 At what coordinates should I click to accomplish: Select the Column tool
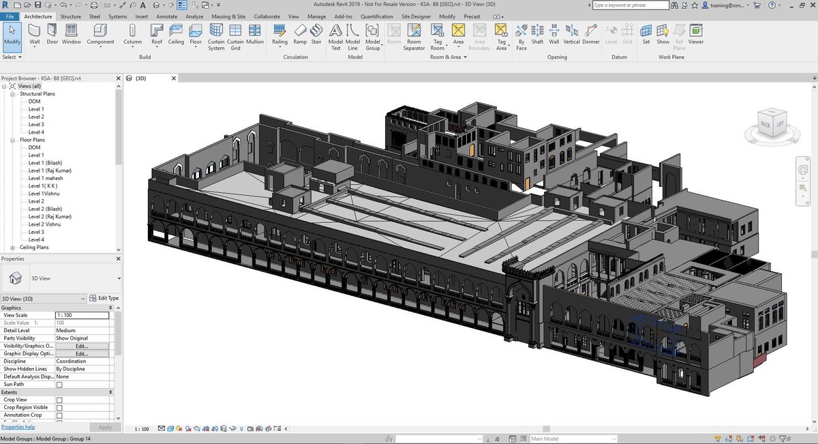tap(132, 35)
